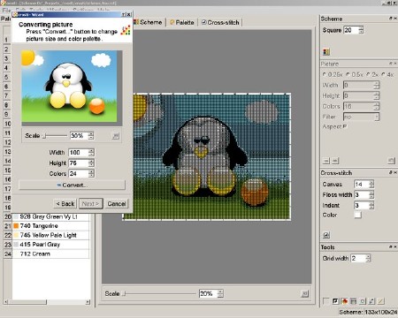Click the Canvas value spinner arrows
Screen dimensions: 398x318
coord(371,185)
